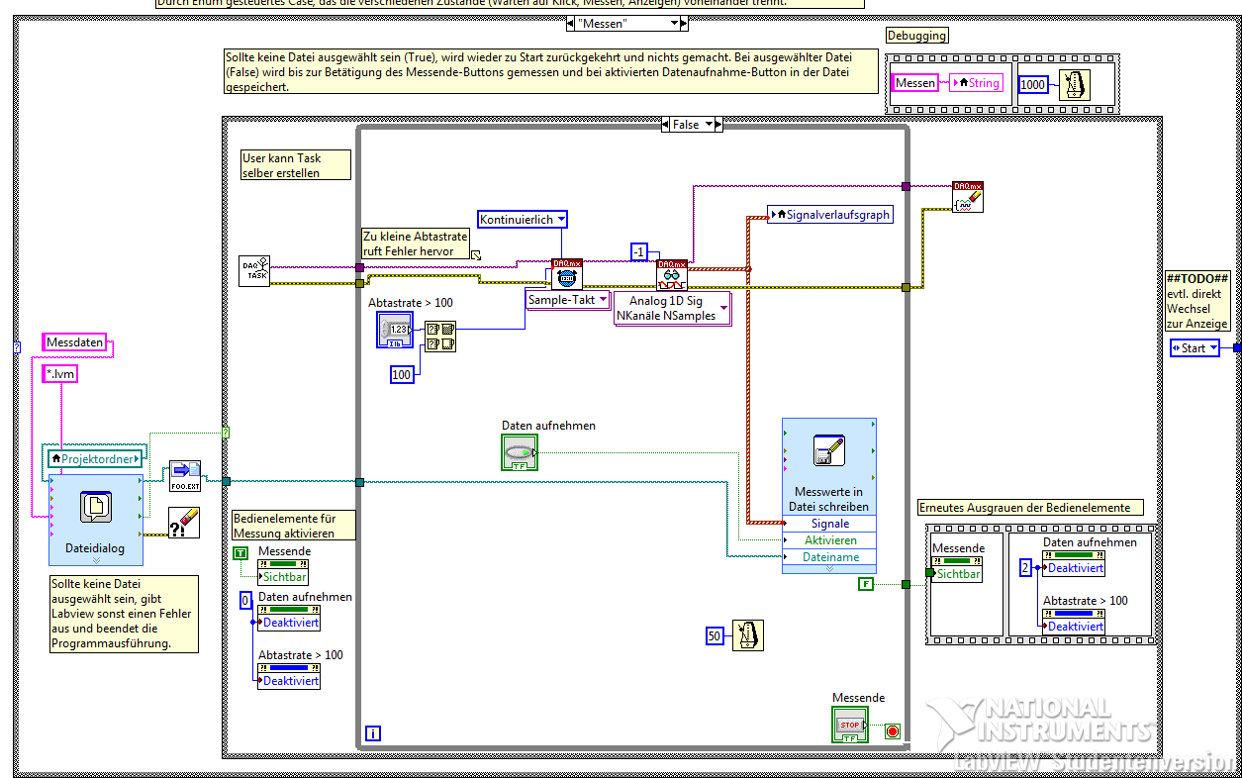Click the 2 numeric constant

pos(1025,567)
